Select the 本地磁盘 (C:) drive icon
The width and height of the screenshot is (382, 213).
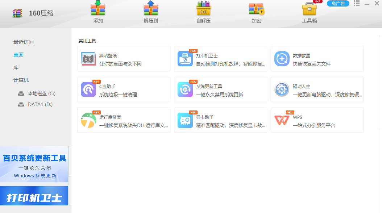(x=21, y=93)
